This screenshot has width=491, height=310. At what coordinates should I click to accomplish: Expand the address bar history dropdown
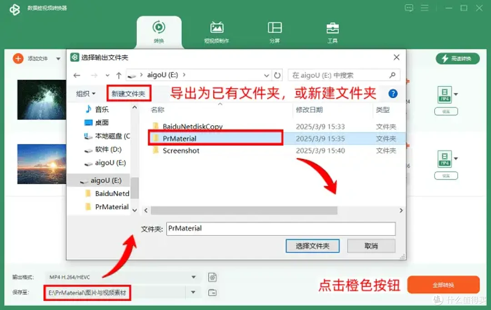click(x=266, y=75)
